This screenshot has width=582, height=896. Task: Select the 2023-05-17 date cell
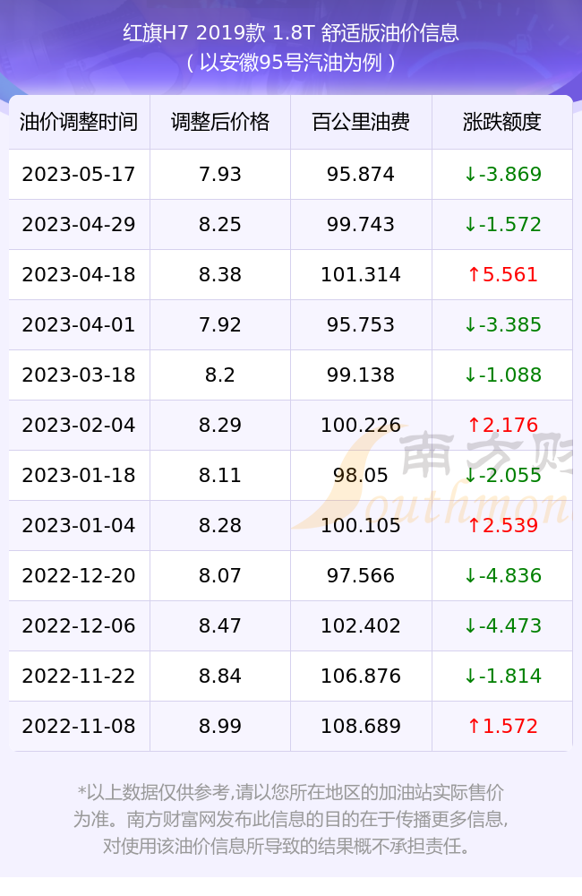click(x=79, y=175)
